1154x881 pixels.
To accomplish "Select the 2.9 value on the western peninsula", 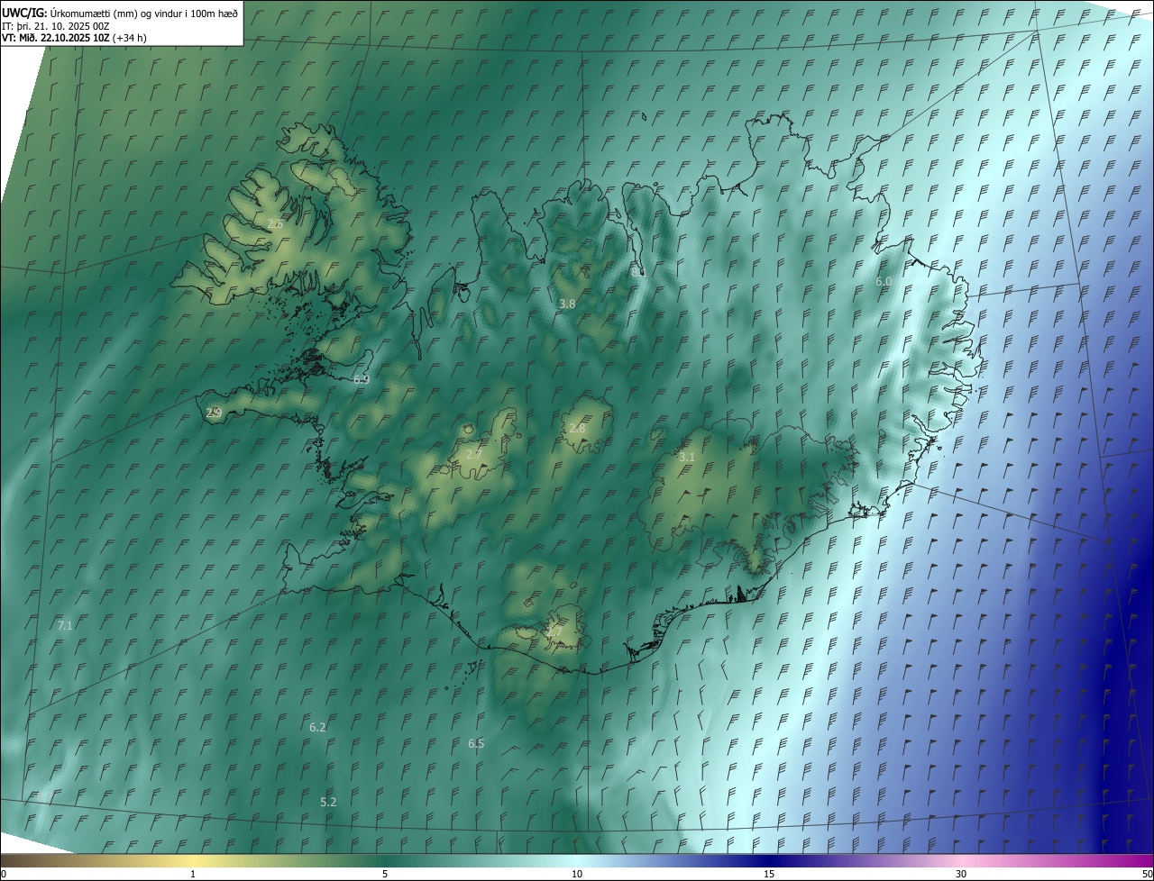I will click(214, 413).
